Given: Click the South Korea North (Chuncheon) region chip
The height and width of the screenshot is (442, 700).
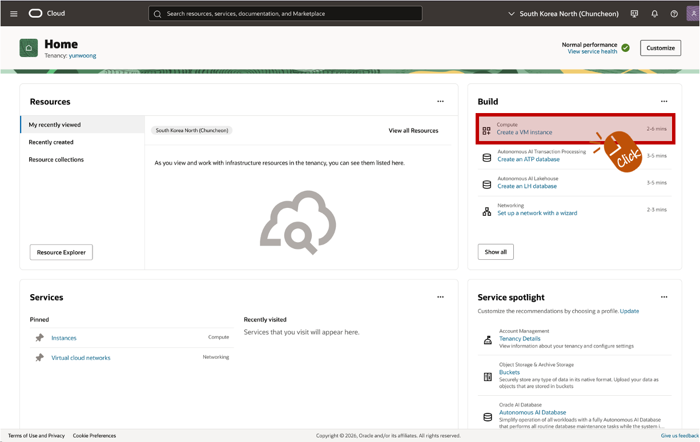Looking at the screenshot, I should (x=192, y=130).
